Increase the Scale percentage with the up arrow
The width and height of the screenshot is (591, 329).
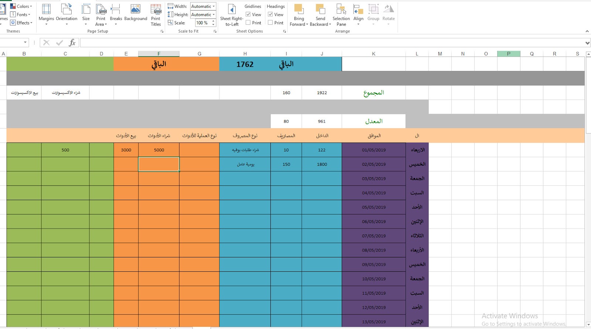coord(213,21)
